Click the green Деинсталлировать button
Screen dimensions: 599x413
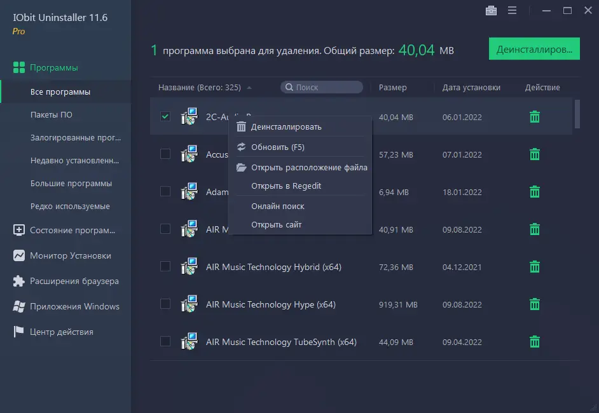[x=534, y=48]
